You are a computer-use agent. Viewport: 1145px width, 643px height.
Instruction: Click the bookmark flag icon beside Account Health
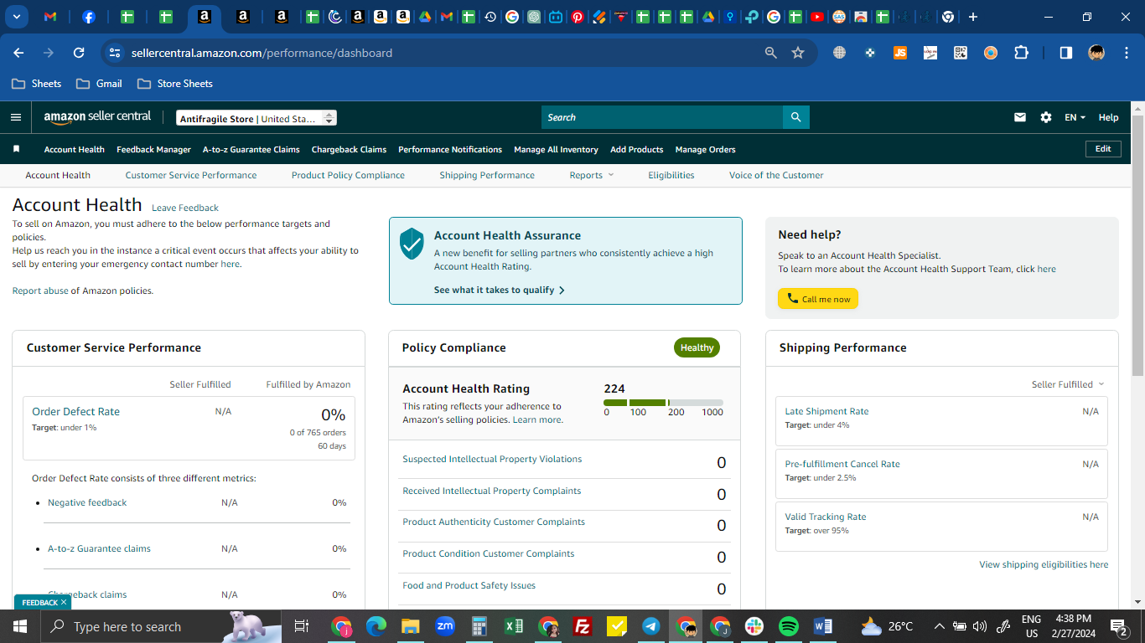[16, 149]
